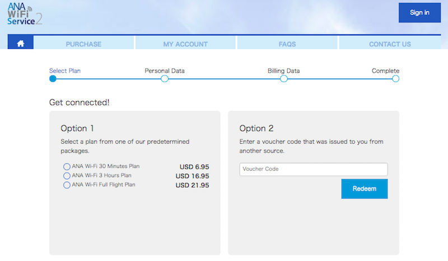Click the Sign in button
This screenshot has height=261, width=448.
click(419, 12)
